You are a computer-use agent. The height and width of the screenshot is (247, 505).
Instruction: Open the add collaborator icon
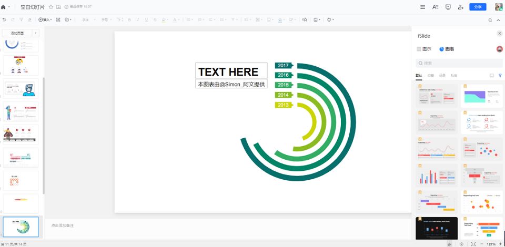461,7
